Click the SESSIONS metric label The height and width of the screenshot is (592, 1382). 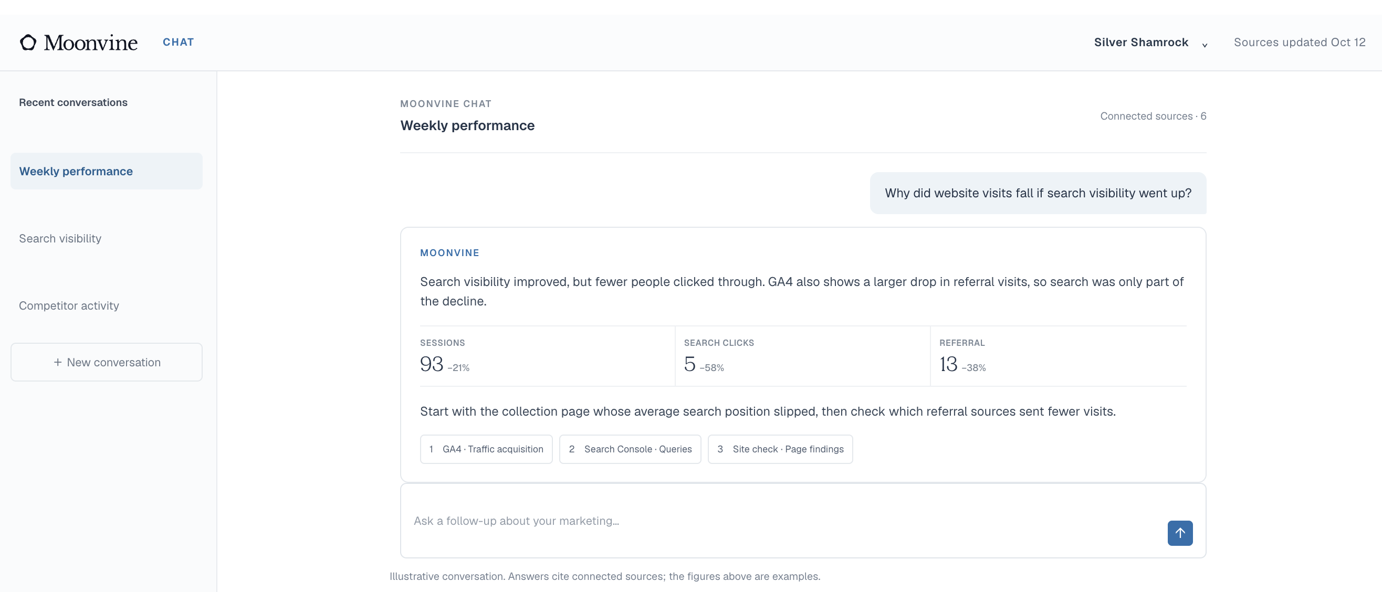pyautogui.click(x=442, y=343)
